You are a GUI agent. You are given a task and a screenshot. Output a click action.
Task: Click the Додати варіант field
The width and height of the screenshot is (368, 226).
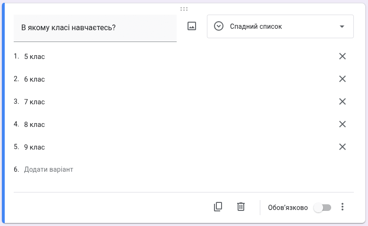pyautogui.click(x=49, y=169)
